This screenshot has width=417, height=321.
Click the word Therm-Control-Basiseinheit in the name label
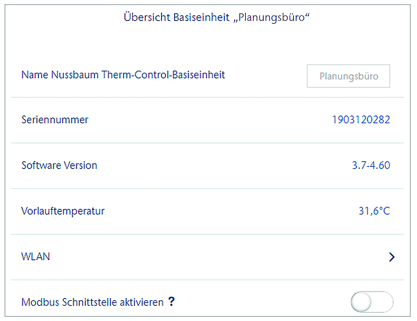point(163,75)
